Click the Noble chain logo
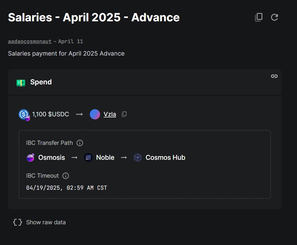The width and height of the screenshot is (297, 245). click(88, 157)
